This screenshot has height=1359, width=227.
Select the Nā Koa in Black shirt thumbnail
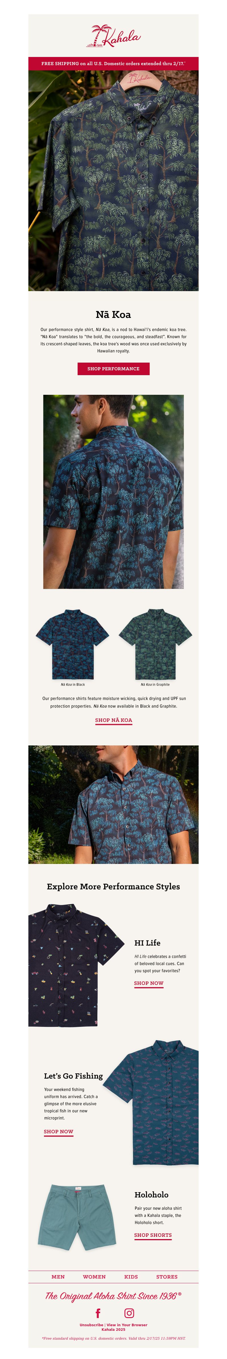(x=73, y=644)
